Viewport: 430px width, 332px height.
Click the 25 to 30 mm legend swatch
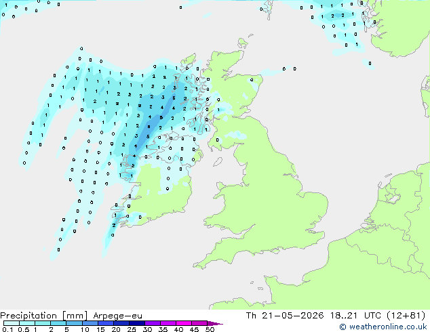136,323
